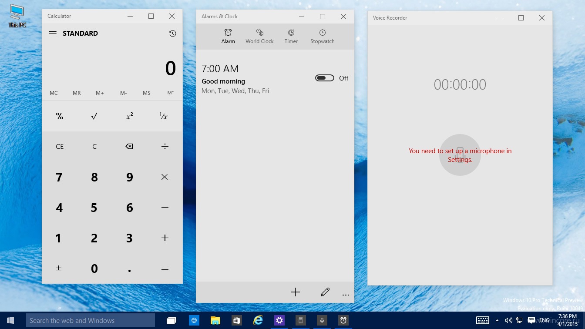
Task: Click the 1 key in Calculator
Action: [x=59, y=238]
